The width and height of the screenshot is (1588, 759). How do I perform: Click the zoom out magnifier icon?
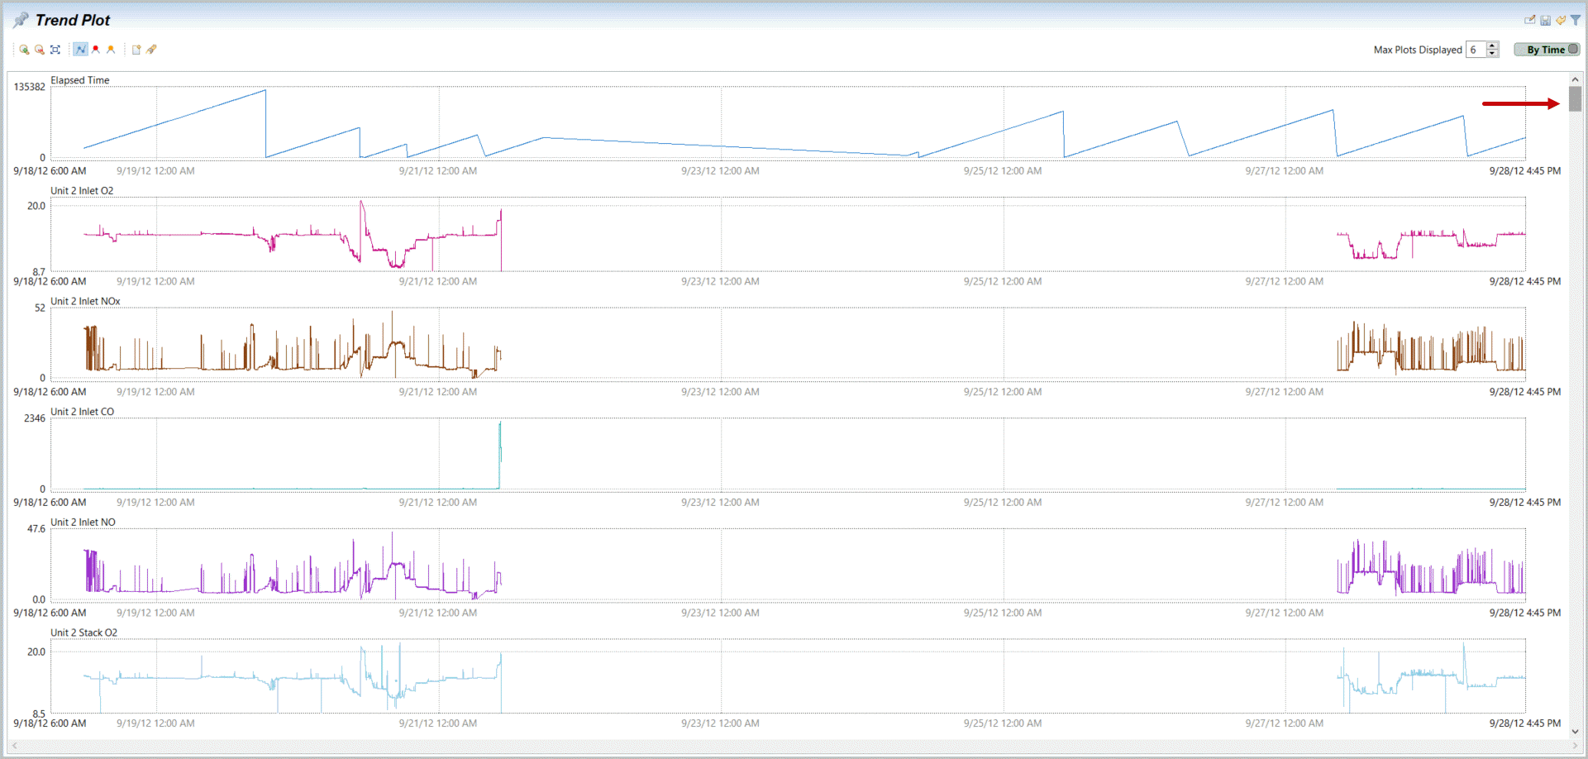tap(39, 50)
